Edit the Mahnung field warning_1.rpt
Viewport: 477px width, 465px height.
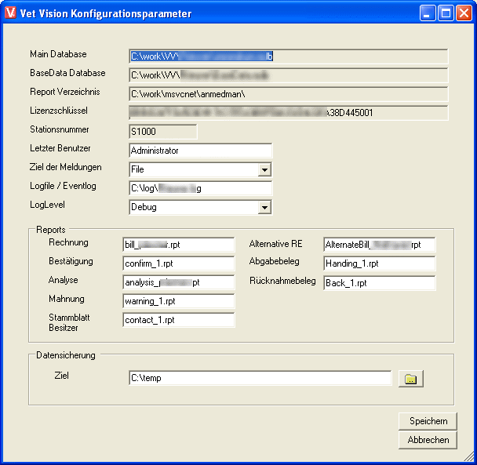click(179, 301)
